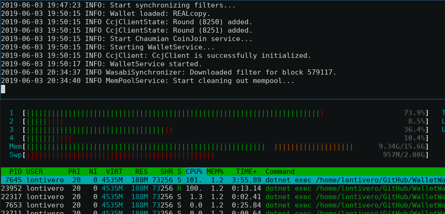Screen dimensions: 445x214
Task: Click the '73.9%' CPU 1 value
Action: point(415,113)
